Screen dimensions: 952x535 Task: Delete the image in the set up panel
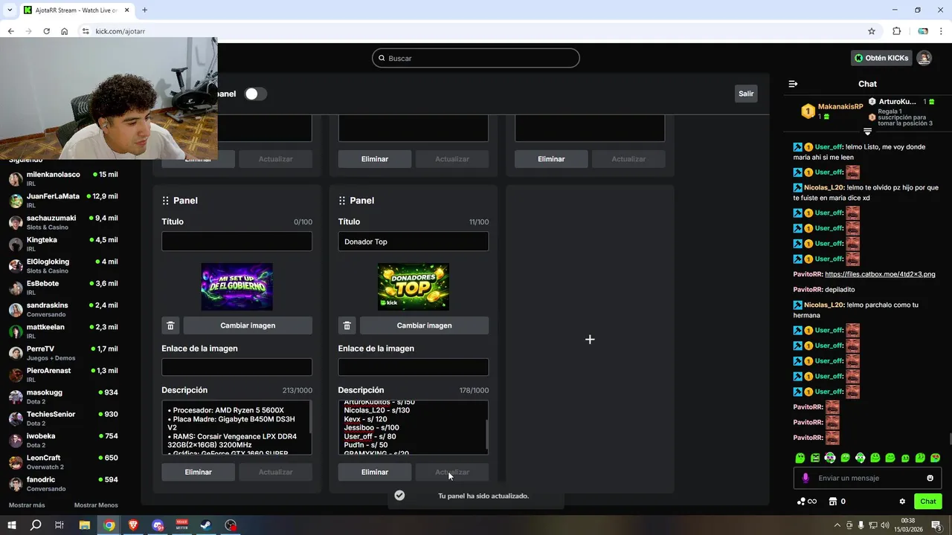coord(170,325)
